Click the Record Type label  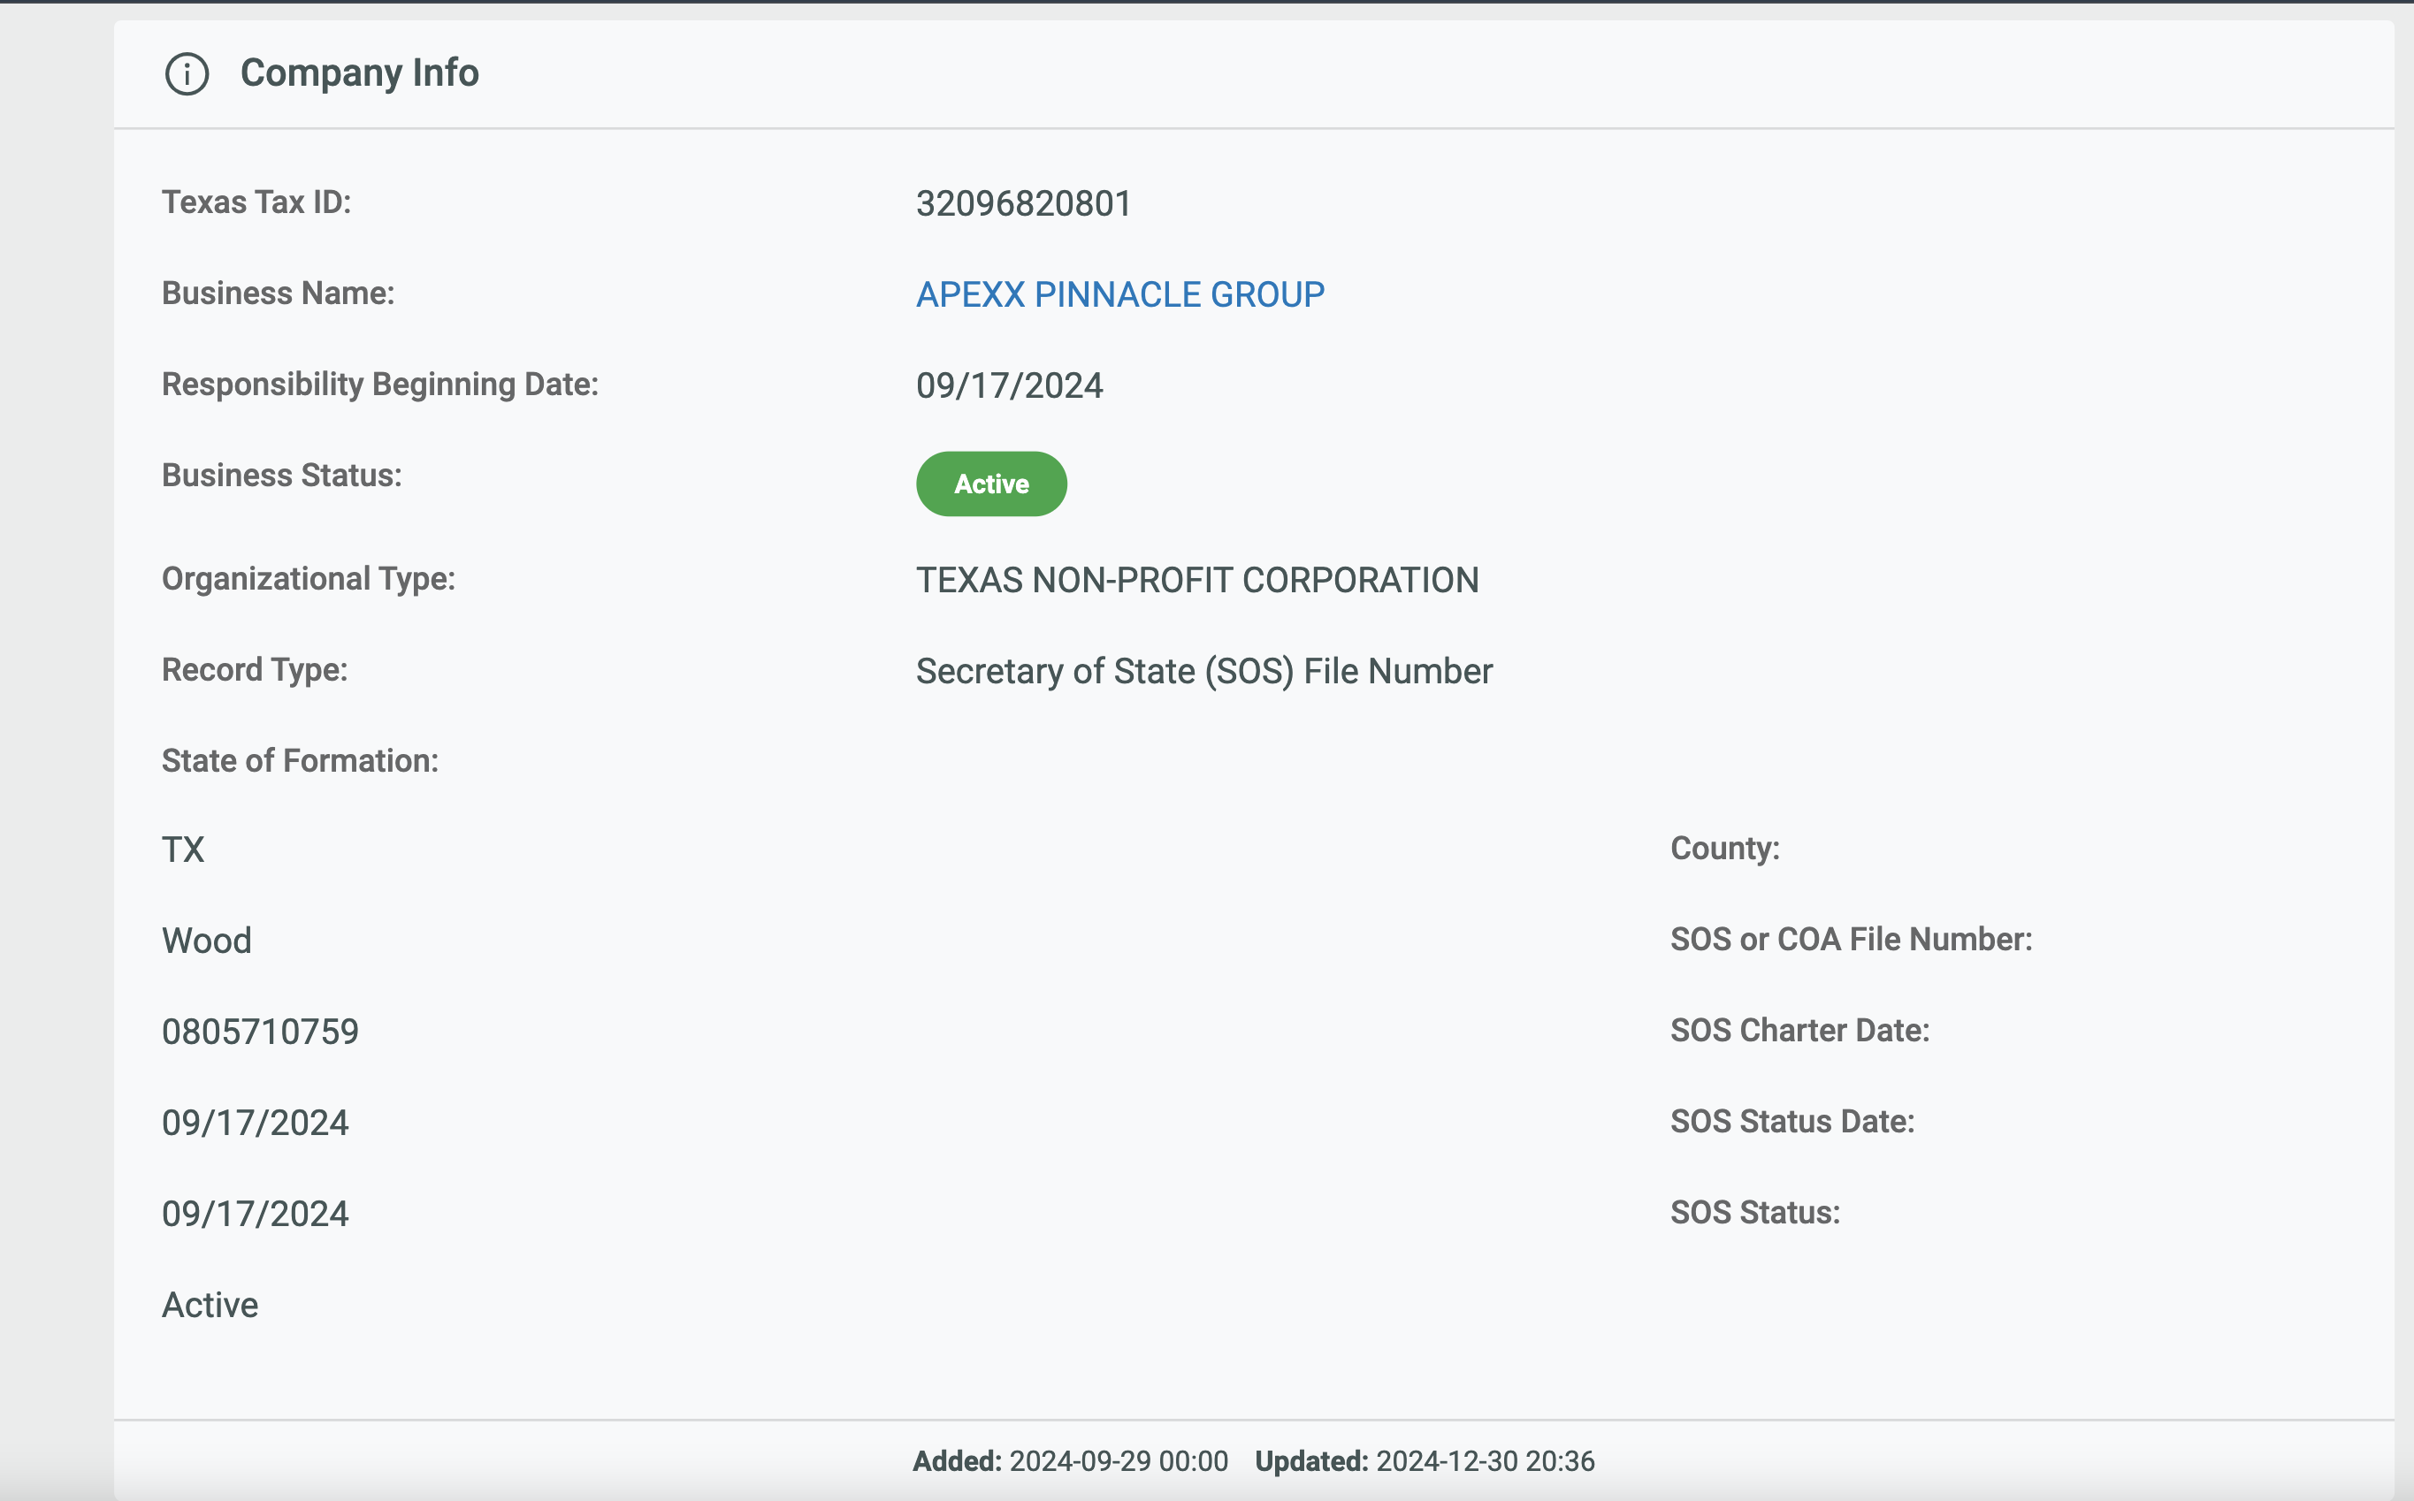tap(256, 671)
